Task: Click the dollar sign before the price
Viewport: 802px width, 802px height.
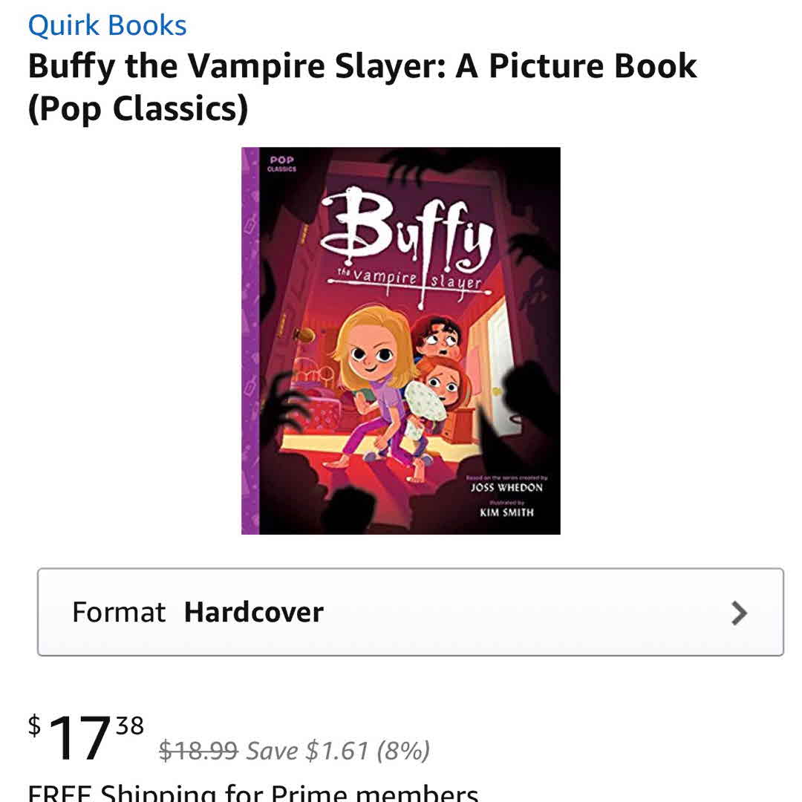Action: click(x=35, y=726)
